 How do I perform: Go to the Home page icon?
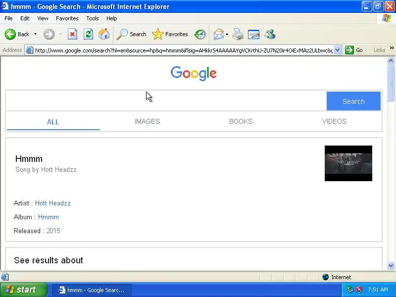[x=104, y=34]
